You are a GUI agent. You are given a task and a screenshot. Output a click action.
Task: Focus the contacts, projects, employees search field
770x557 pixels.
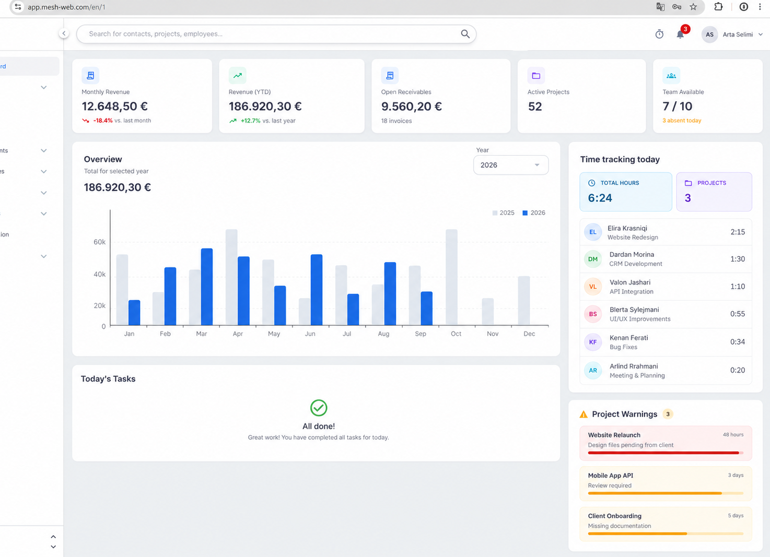pyautogui.click(x=276, y=34)
